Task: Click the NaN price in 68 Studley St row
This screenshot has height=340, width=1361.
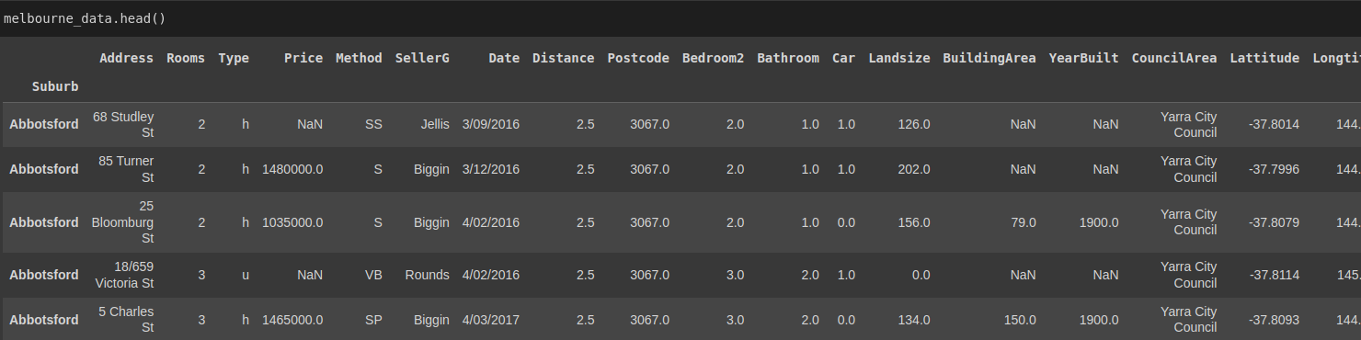Action: 310,124
